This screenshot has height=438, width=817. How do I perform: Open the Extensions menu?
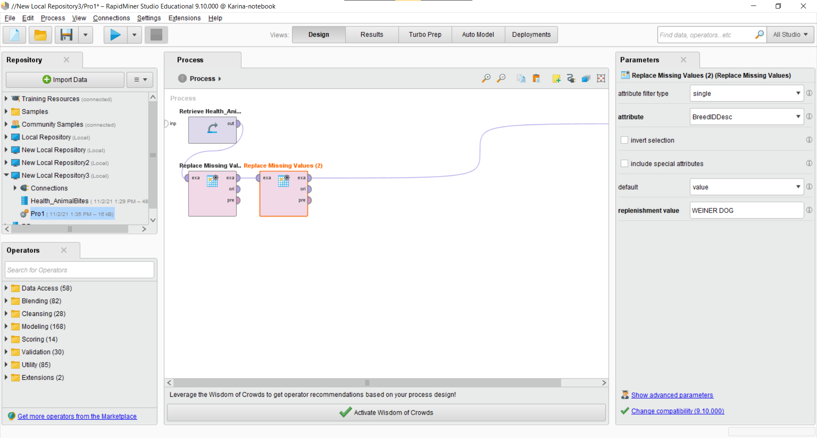point(184,18)
